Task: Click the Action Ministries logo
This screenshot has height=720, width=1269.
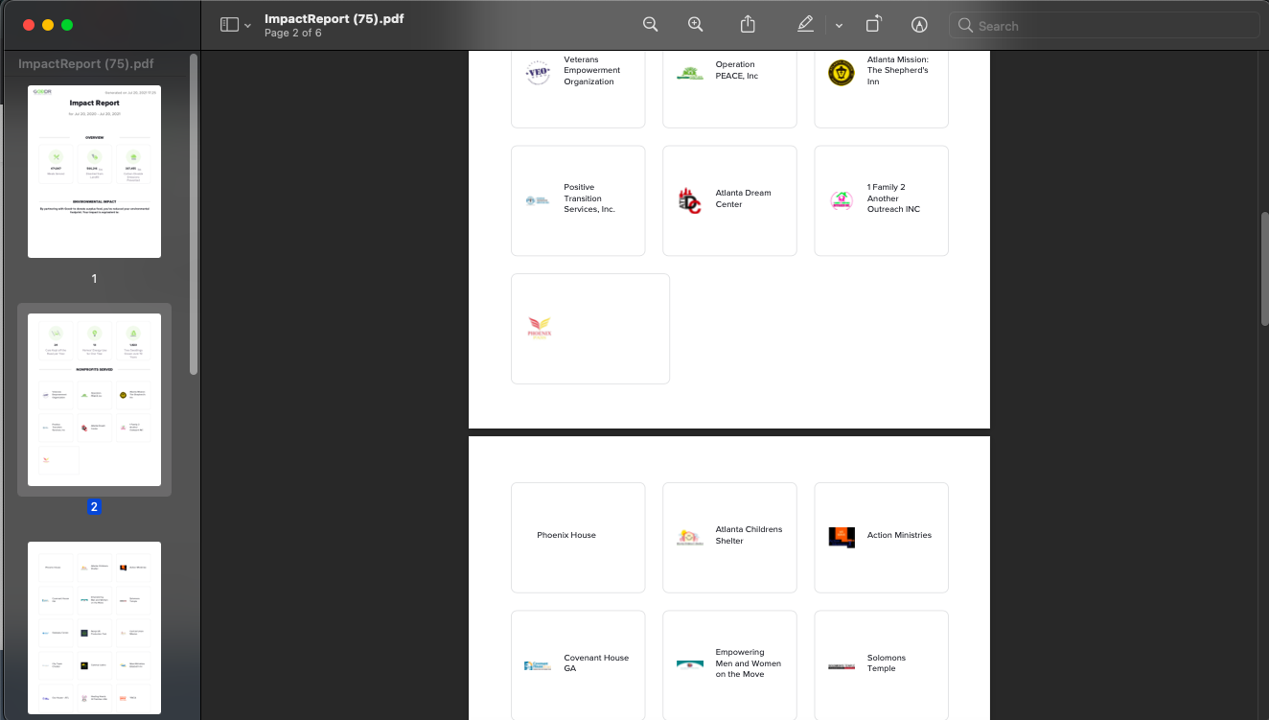Action: (x=841, y=537)
